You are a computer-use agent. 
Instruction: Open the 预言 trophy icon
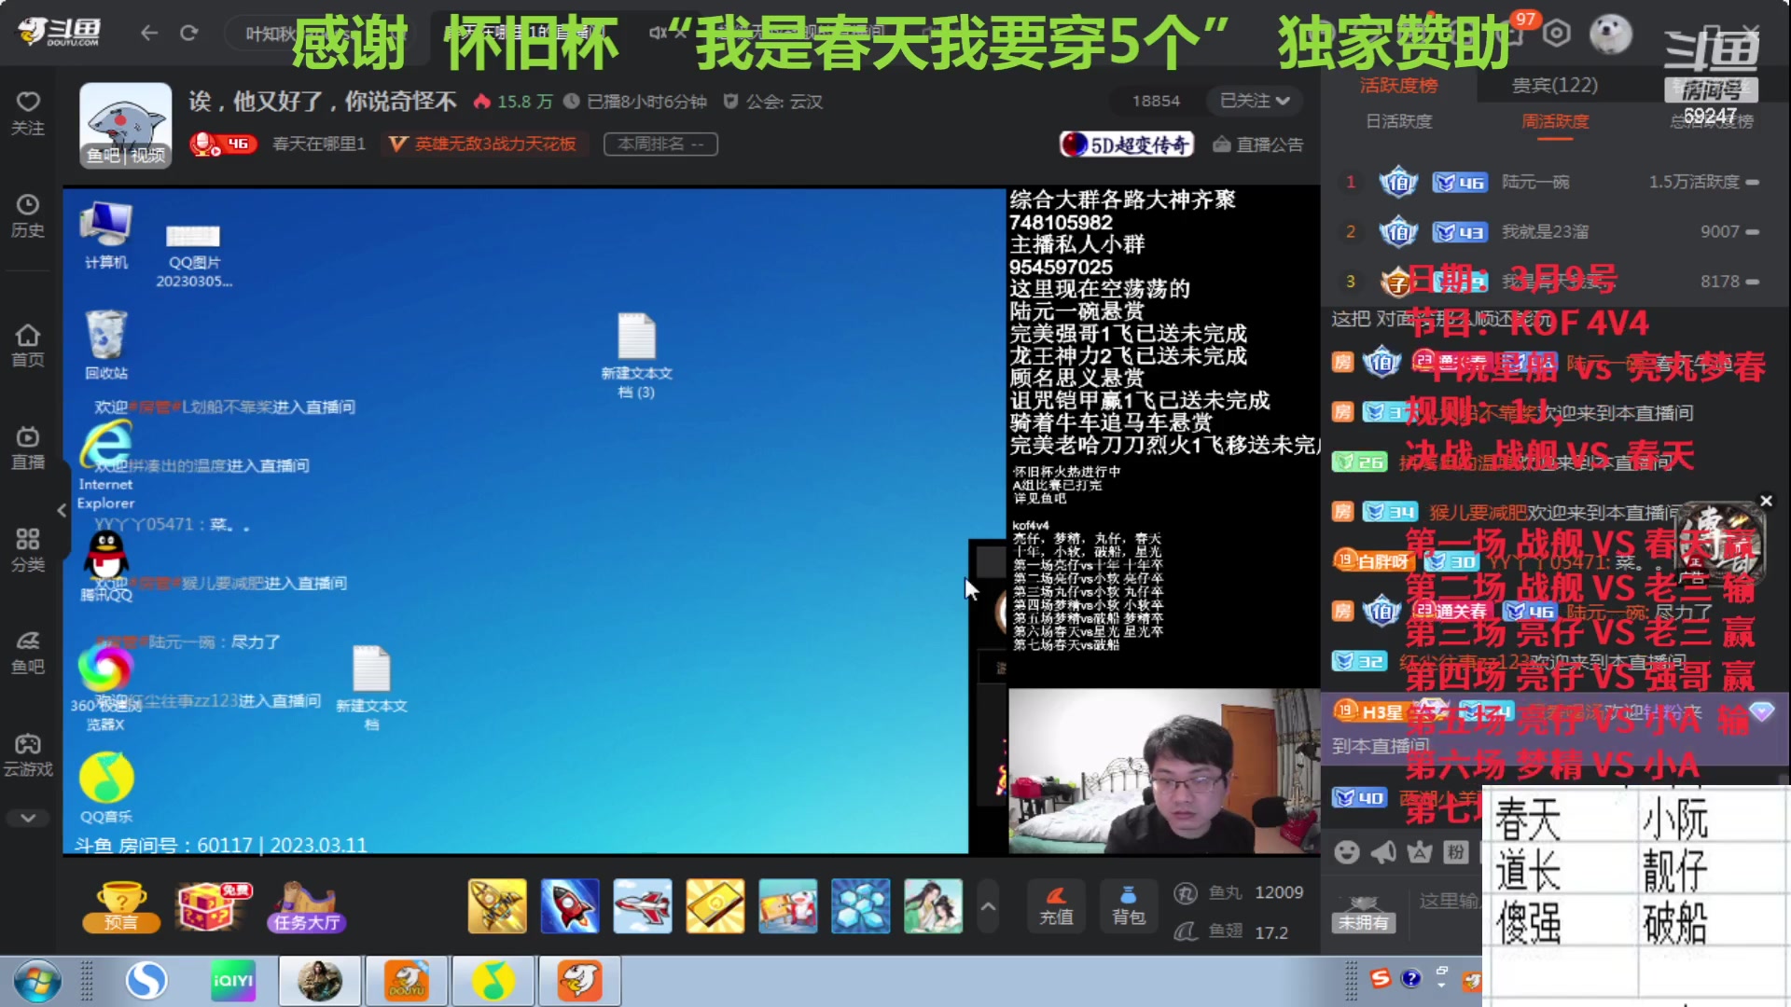[121, 906]
